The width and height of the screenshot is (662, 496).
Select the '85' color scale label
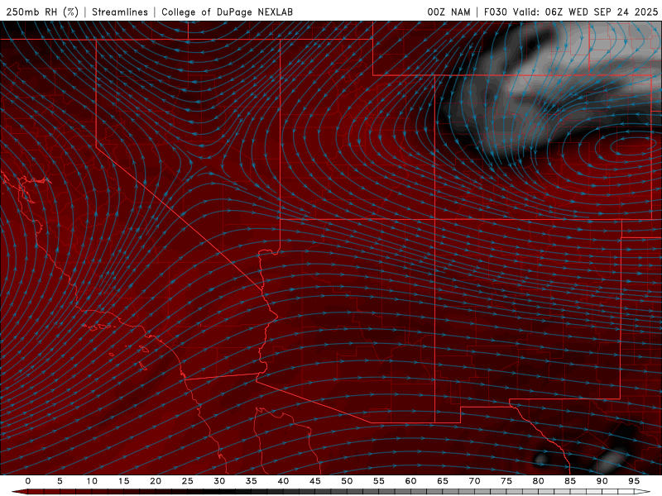[x=570, y=481]
